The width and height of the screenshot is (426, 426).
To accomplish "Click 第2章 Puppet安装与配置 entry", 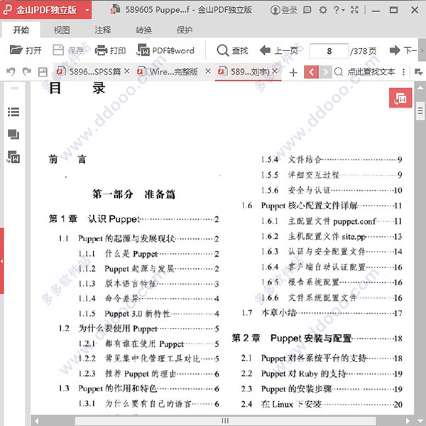I will click(x=317, y=339).
